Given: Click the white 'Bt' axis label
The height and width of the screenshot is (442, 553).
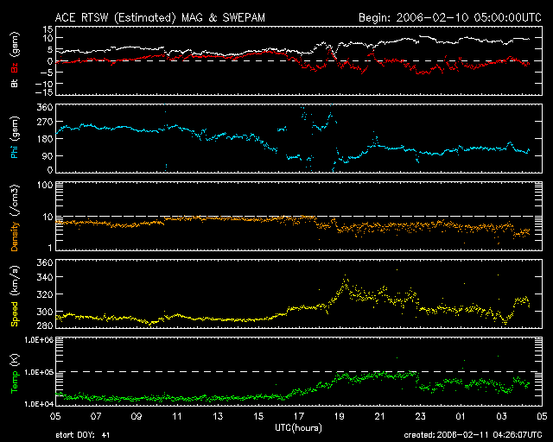Looking at the screenshot, I should 15,83.
